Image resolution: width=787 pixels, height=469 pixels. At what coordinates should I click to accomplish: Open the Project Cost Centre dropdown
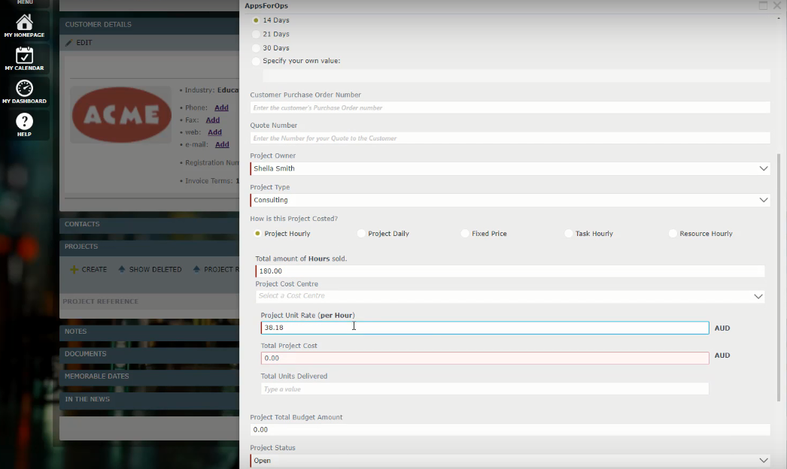click(510, 296)
